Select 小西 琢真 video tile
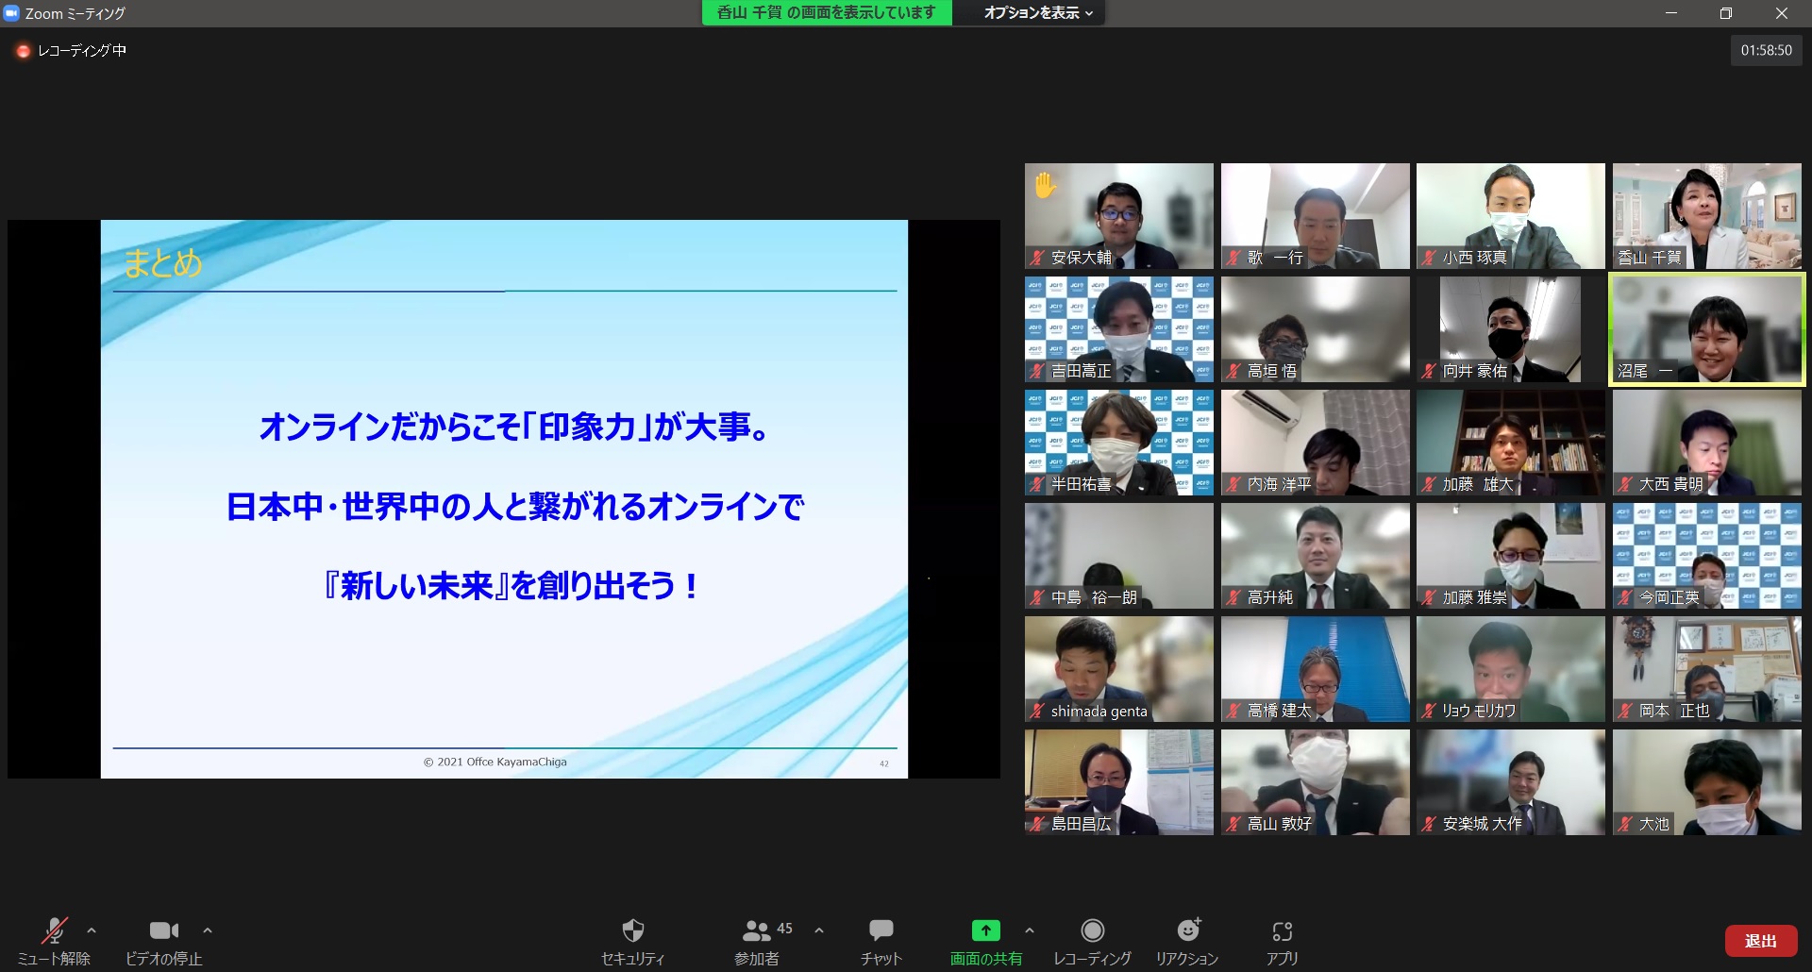Viewport: 1812px width, 972px height. point(1511,216)
